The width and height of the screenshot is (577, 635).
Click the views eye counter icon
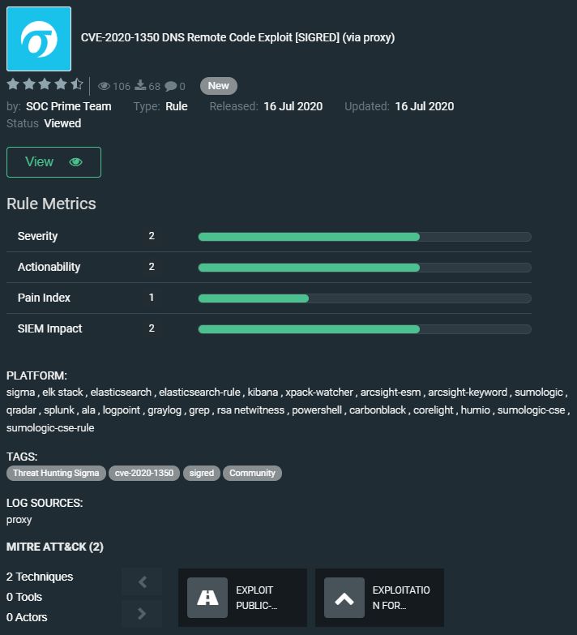click(104, 86)
